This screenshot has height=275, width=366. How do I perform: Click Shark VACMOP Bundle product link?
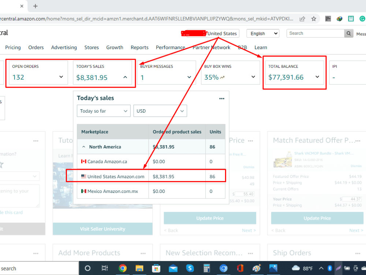(x=324, y=153)
